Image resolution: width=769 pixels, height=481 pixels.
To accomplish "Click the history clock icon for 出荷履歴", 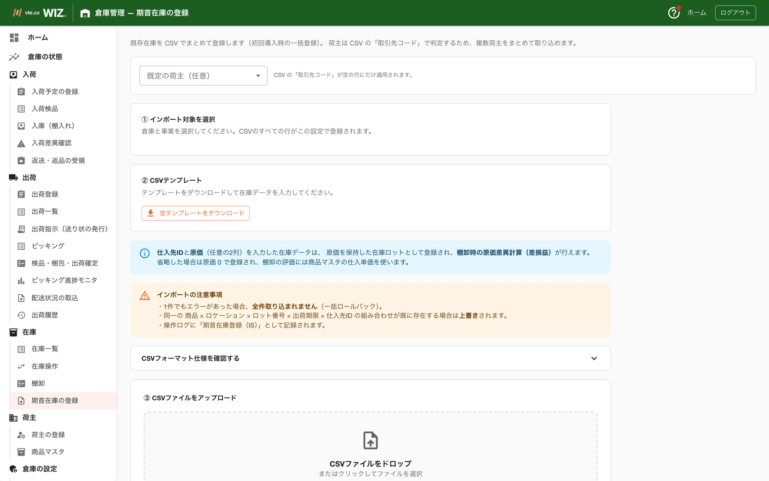I will point(21,315).
